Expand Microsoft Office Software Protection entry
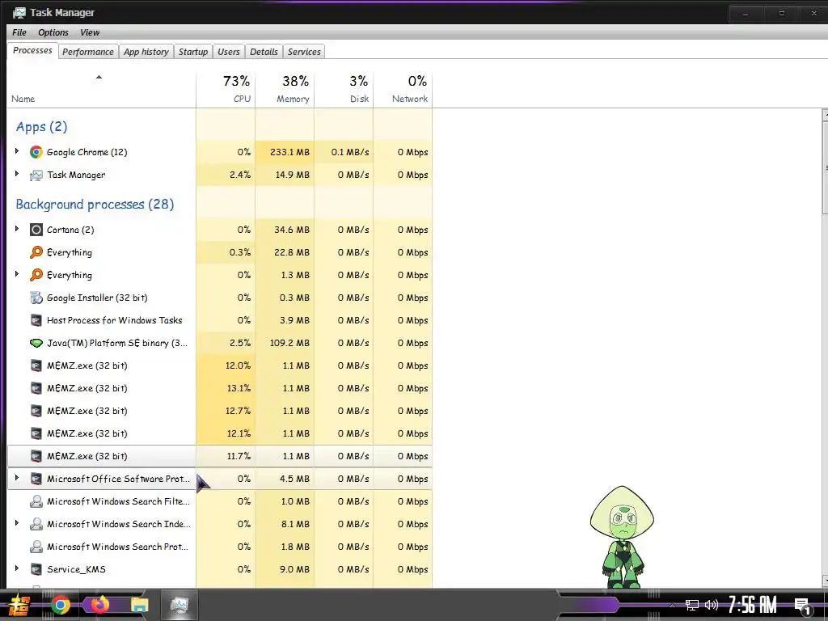Screen dimensions: 828x621 17,479
